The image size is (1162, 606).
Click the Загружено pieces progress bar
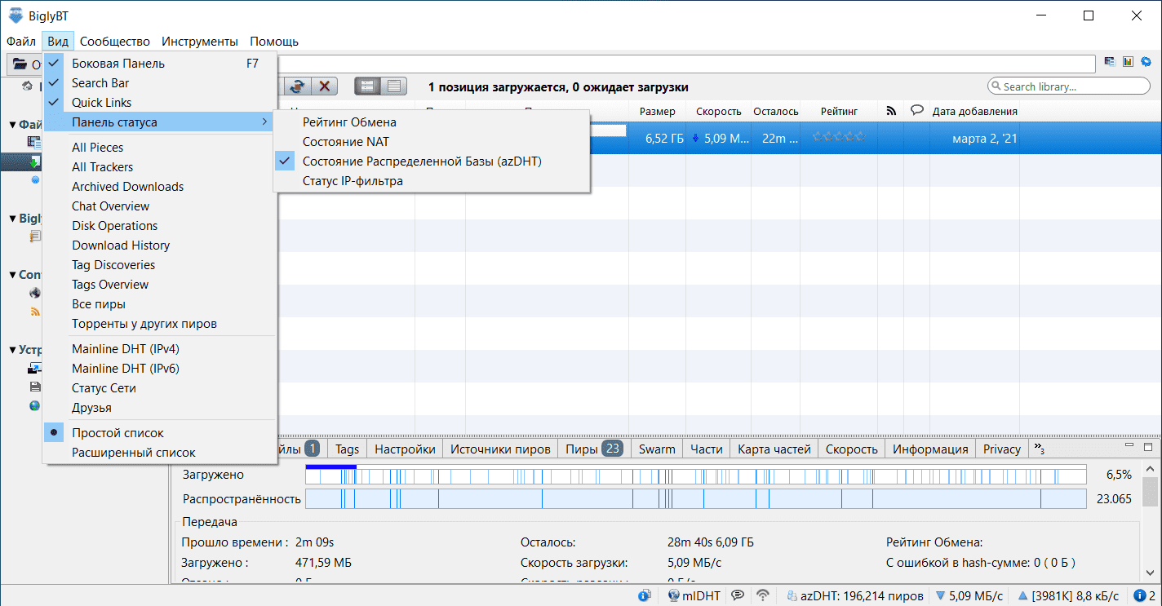coord(695,475)
